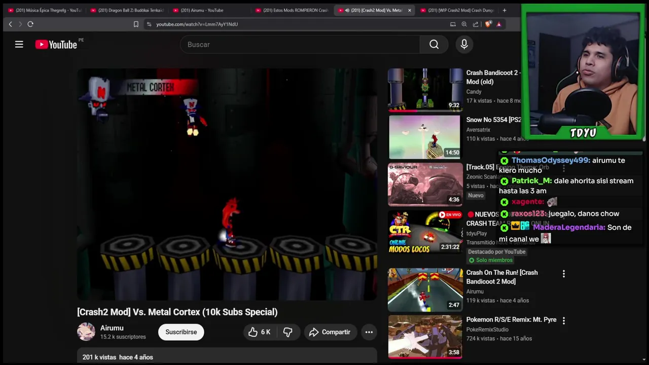
Task: Open the Airumu channel name link
Action: click(112, 328)
